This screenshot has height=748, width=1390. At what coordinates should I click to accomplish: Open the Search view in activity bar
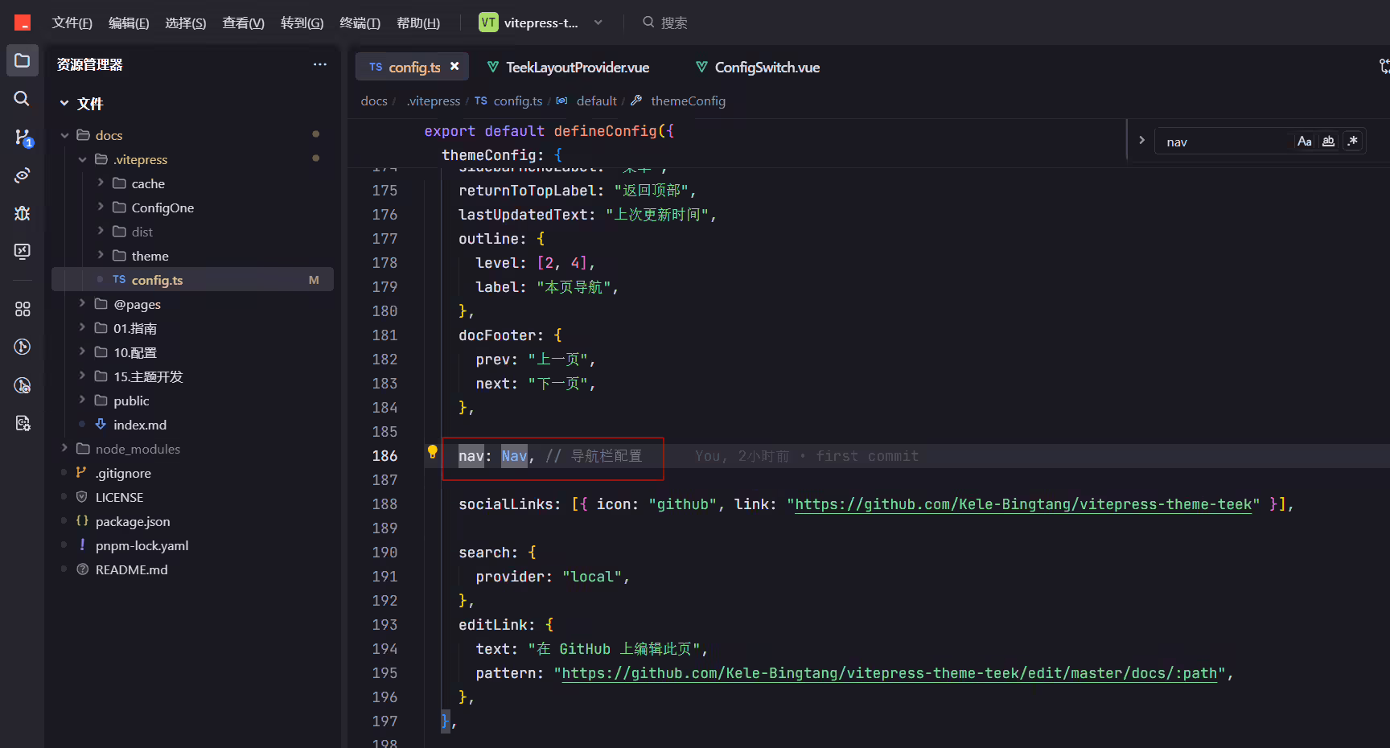23,99
